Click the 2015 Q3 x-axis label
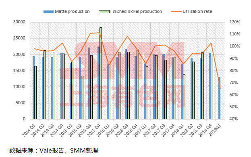251x157 pixels. [84, 130]
